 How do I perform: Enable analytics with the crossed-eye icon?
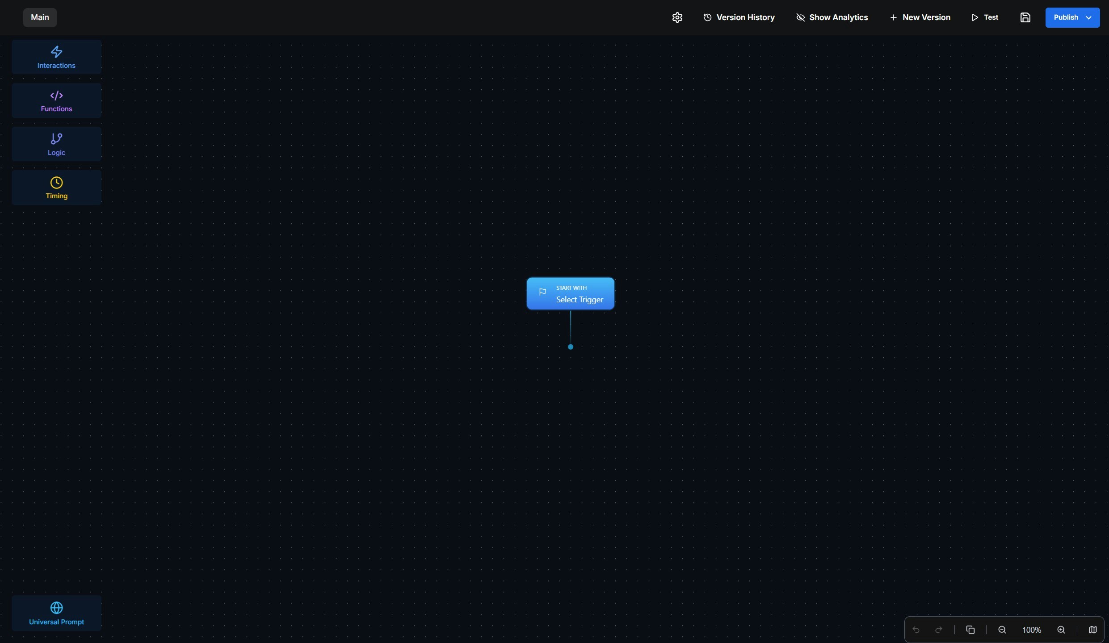pos(800,17)
